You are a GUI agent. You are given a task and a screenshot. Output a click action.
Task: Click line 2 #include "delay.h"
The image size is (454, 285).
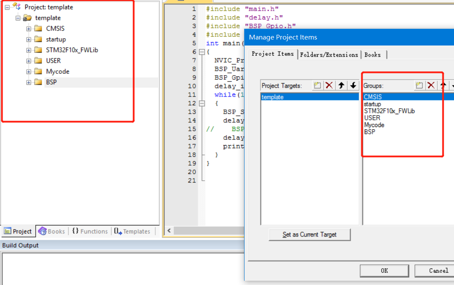click(244, 17)
